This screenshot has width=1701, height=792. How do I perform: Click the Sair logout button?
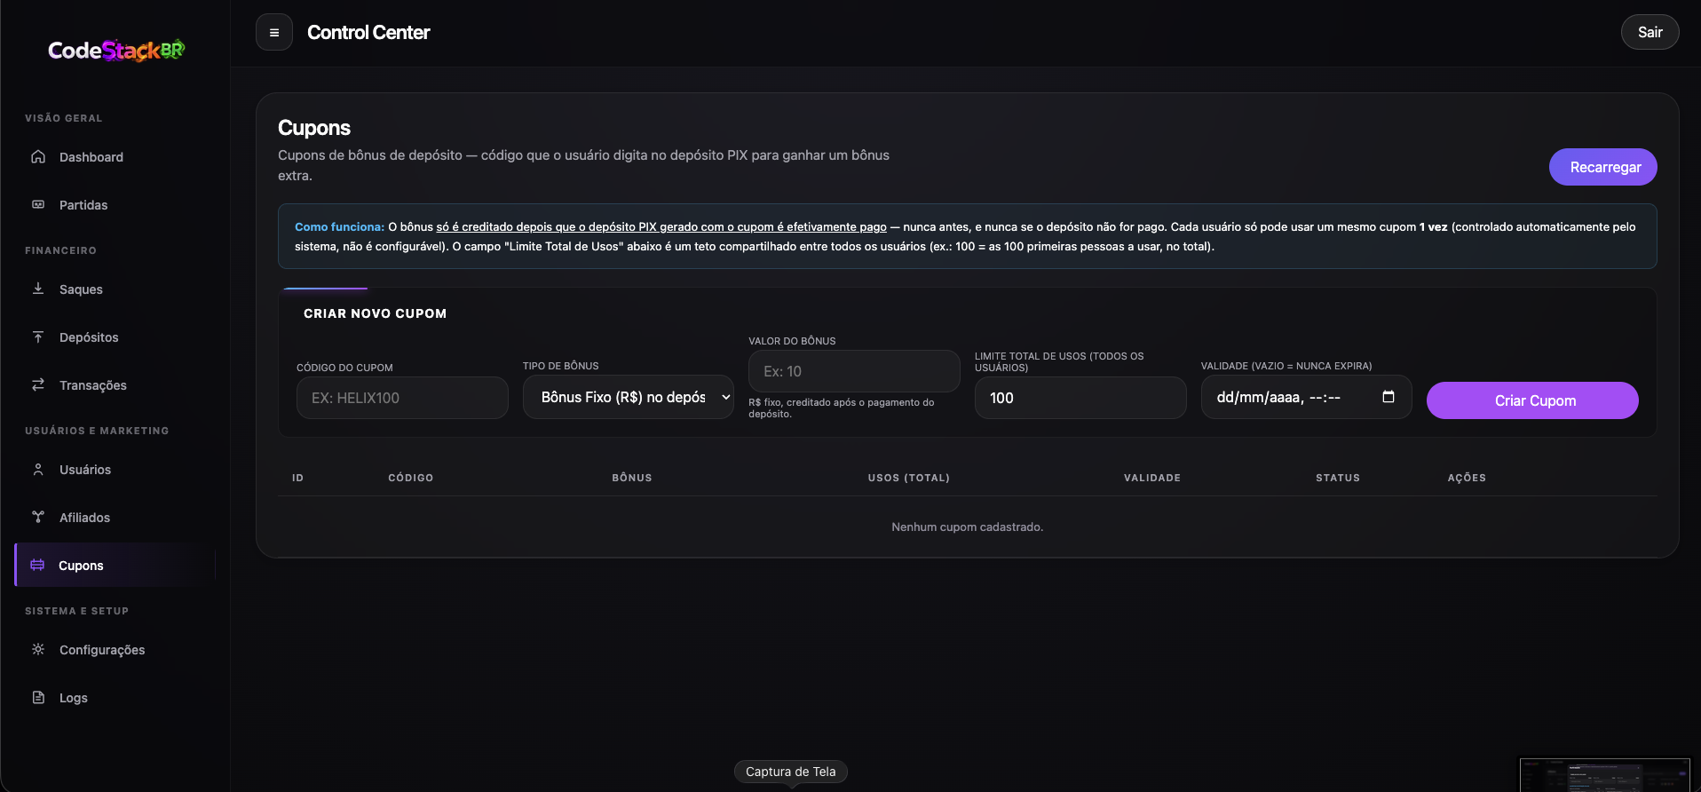[x=1650, y=32]
